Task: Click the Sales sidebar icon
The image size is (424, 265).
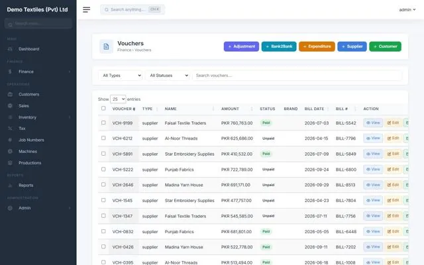Action: click(x=10, y=106)
